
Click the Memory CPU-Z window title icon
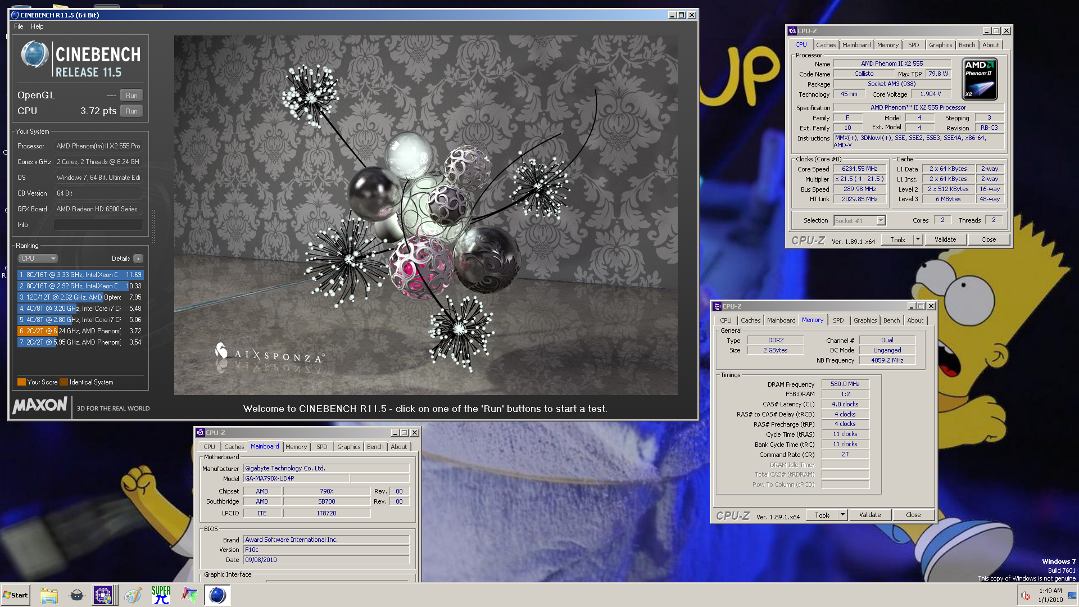(717, 306)
